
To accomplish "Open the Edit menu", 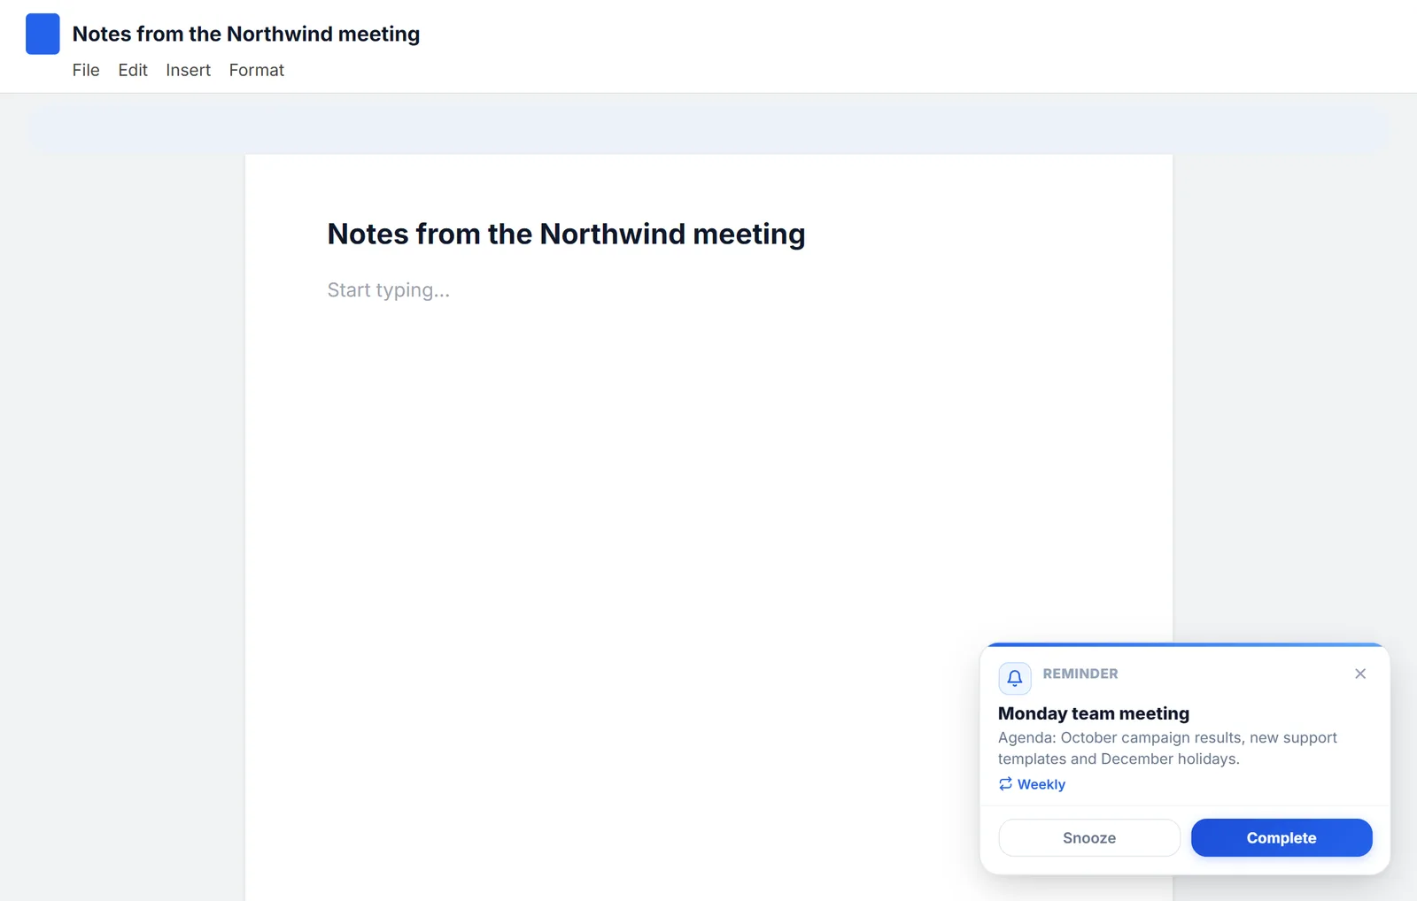I will click(133, 70).
